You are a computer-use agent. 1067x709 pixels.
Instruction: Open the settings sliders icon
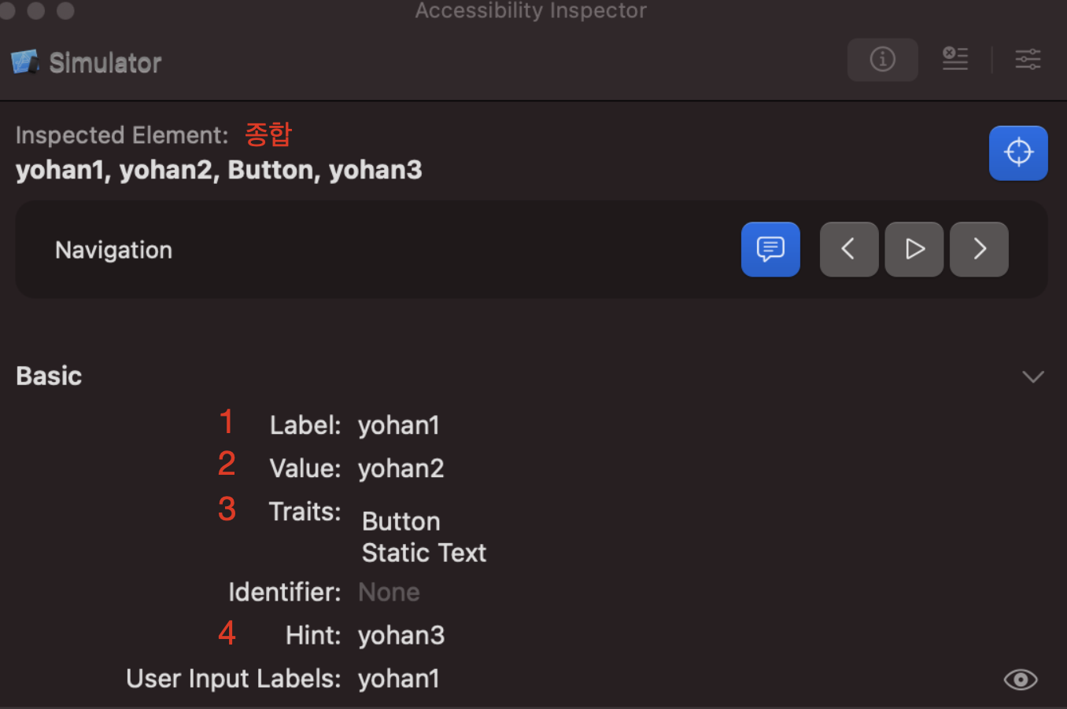coord(1028,59)
